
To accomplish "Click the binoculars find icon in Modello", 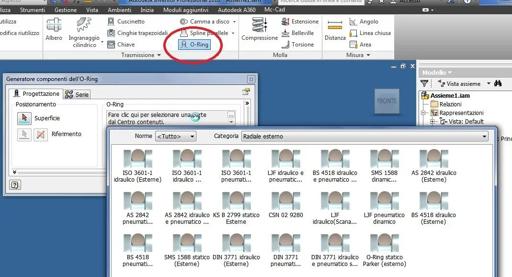I will point(498,83).
